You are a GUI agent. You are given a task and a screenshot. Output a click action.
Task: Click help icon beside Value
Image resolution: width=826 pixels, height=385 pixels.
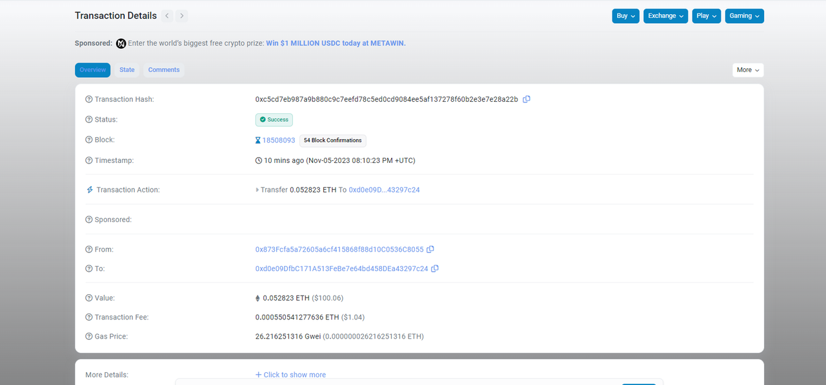(89, 298)
